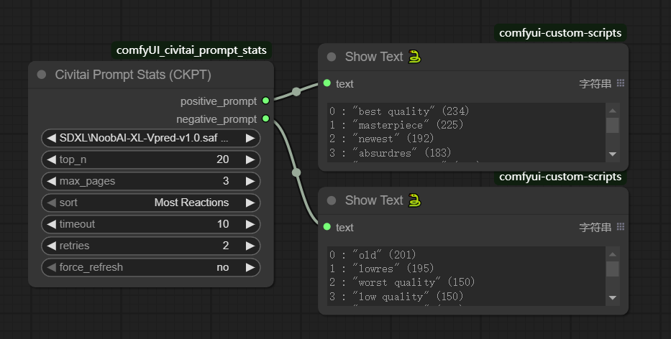Click 字符串 label on lower Show Text

click(595, 228)
